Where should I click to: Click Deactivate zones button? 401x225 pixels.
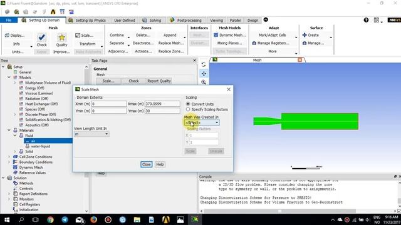tap(143, 43)
